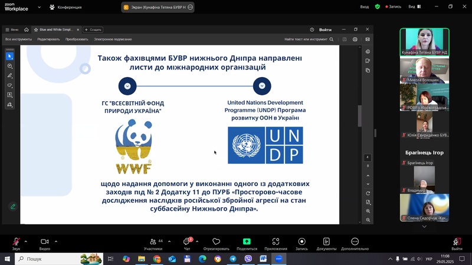Open Дополнительно more options in Zoom

355,244
